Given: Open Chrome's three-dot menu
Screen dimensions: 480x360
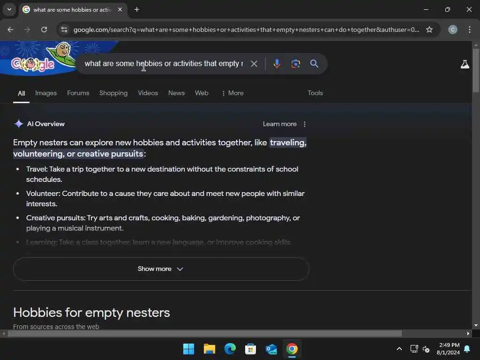Looking at the screenshot, I should point(470,30).
